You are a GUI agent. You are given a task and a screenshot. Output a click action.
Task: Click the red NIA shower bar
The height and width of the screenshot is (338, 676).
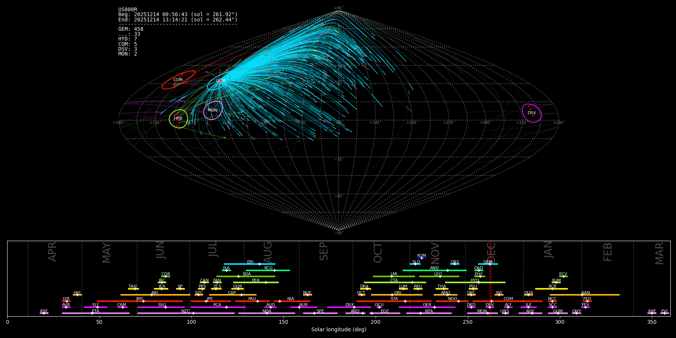point(292,301)
